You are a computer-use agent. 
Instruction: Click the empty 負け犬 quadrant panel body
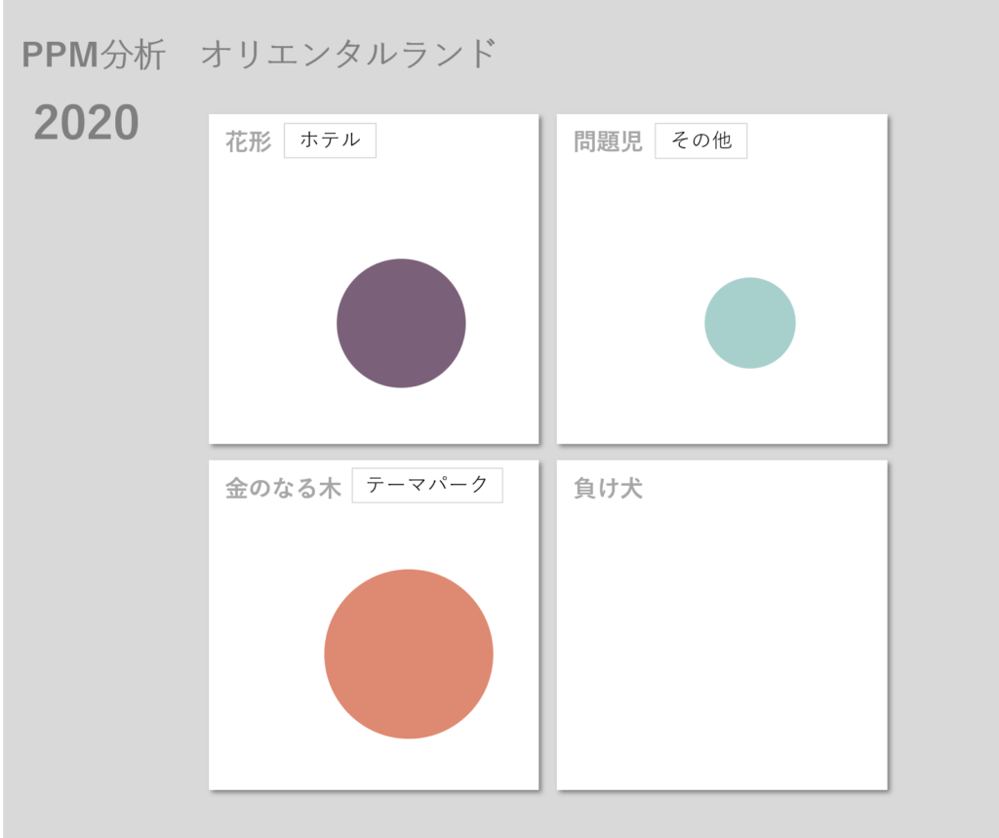[x=722, y=644]
